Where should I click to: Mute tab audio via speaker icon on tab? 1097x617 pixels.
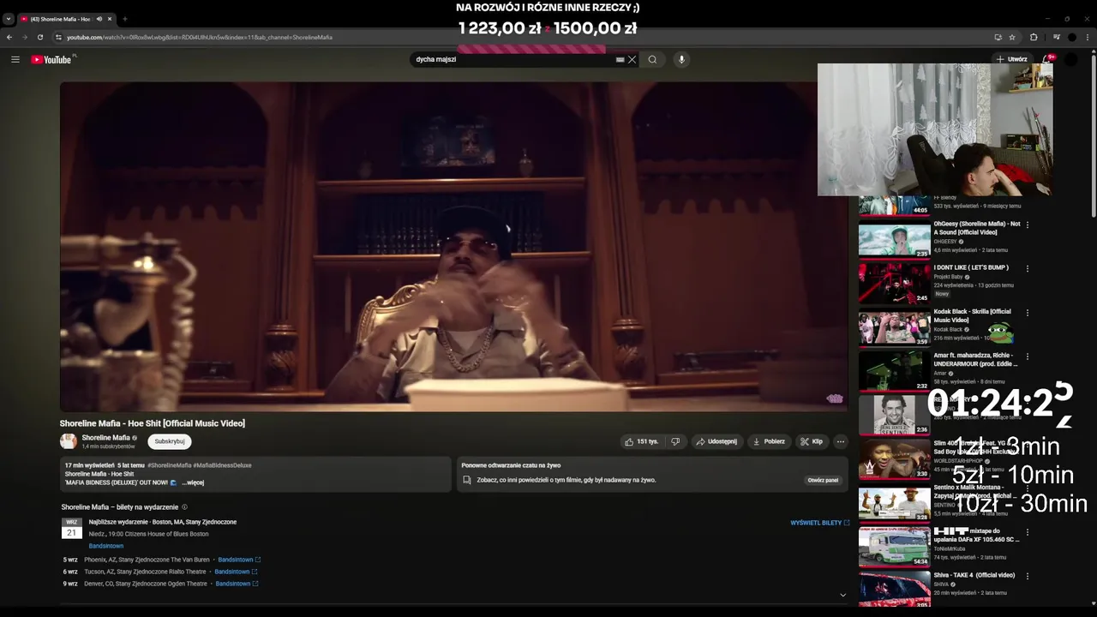tap(99, 19)
